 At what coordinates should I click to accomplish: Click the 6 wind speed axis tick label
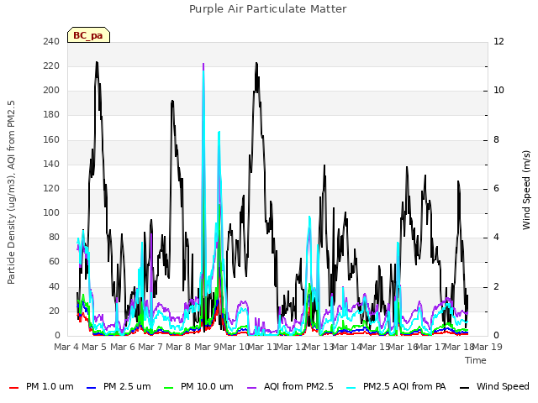pyautogui.click(x=497, y=188)
